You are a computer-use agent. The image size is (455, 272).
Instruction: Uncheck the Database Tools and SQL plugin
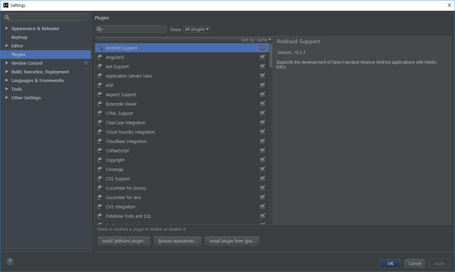pyautogui.click(x=263, y=216)
